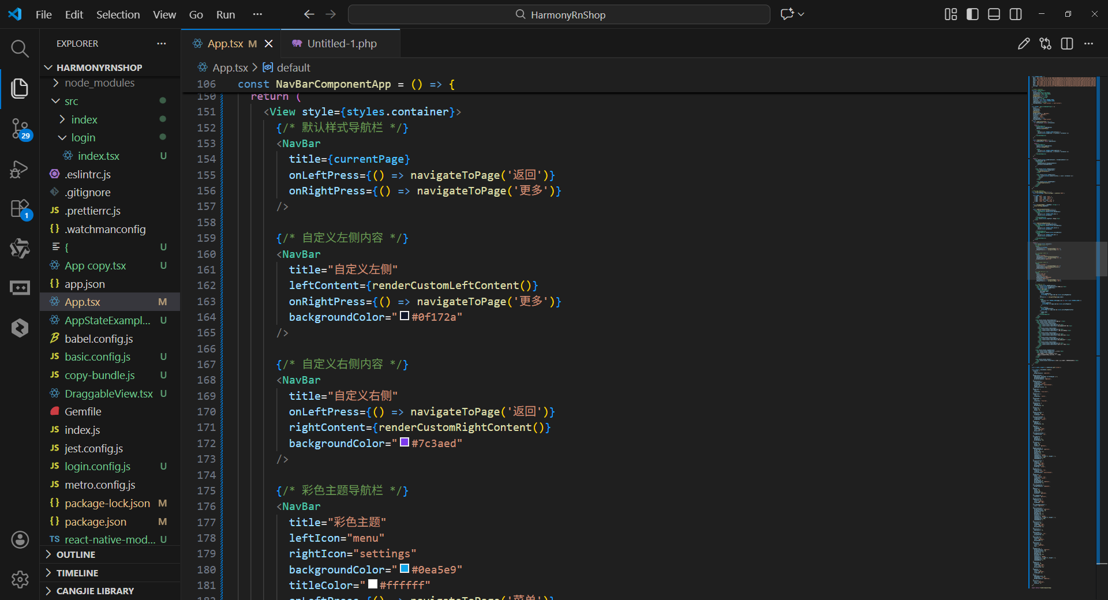The width and height of the screenshot is (1108, 600).
Task: Expand the CANGJIE LIBRARY section
Action: tap(110, 591)
